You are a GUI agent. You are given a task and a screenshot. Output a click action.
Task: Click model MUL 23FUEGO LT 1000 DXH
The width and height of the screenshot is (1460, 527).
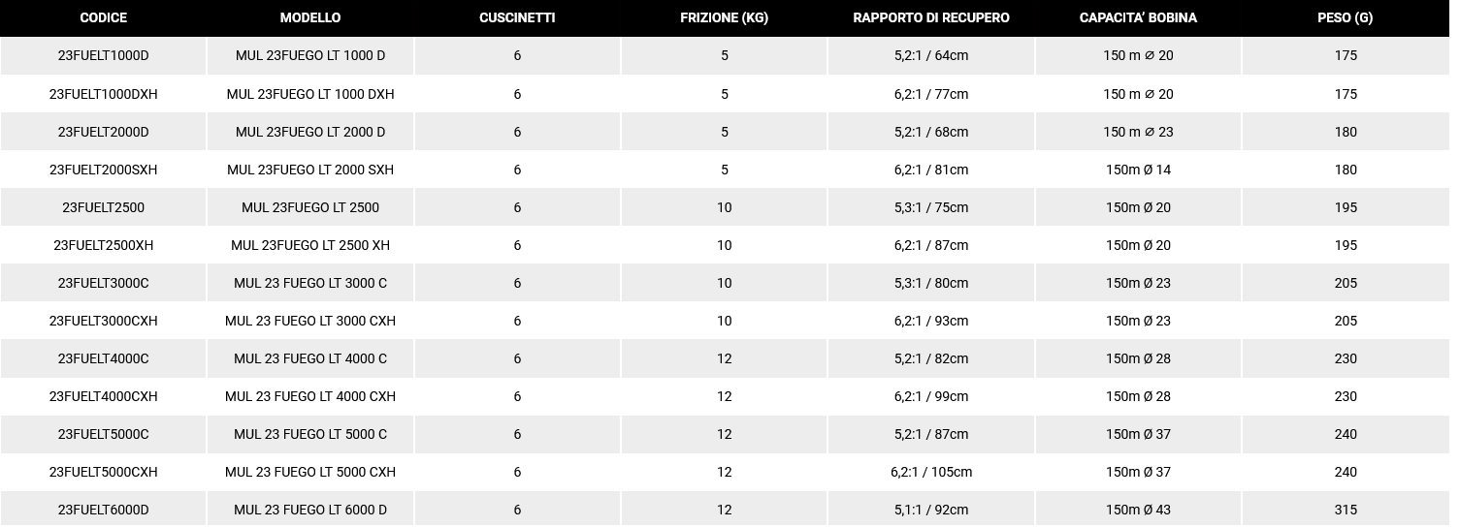(x=310, y=94)
